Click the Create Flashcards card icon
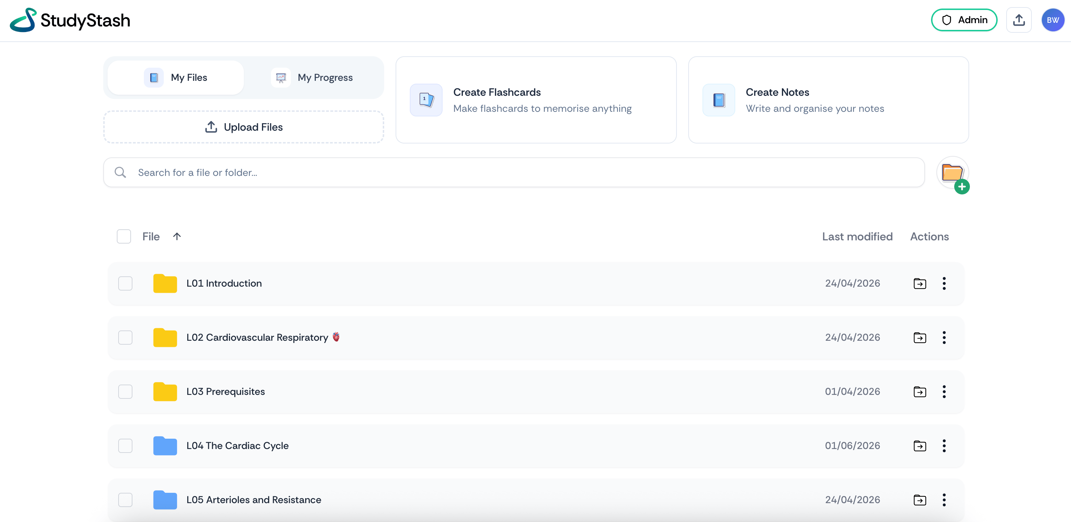The width and height of the screenshot is (1071, 522). 426,100
